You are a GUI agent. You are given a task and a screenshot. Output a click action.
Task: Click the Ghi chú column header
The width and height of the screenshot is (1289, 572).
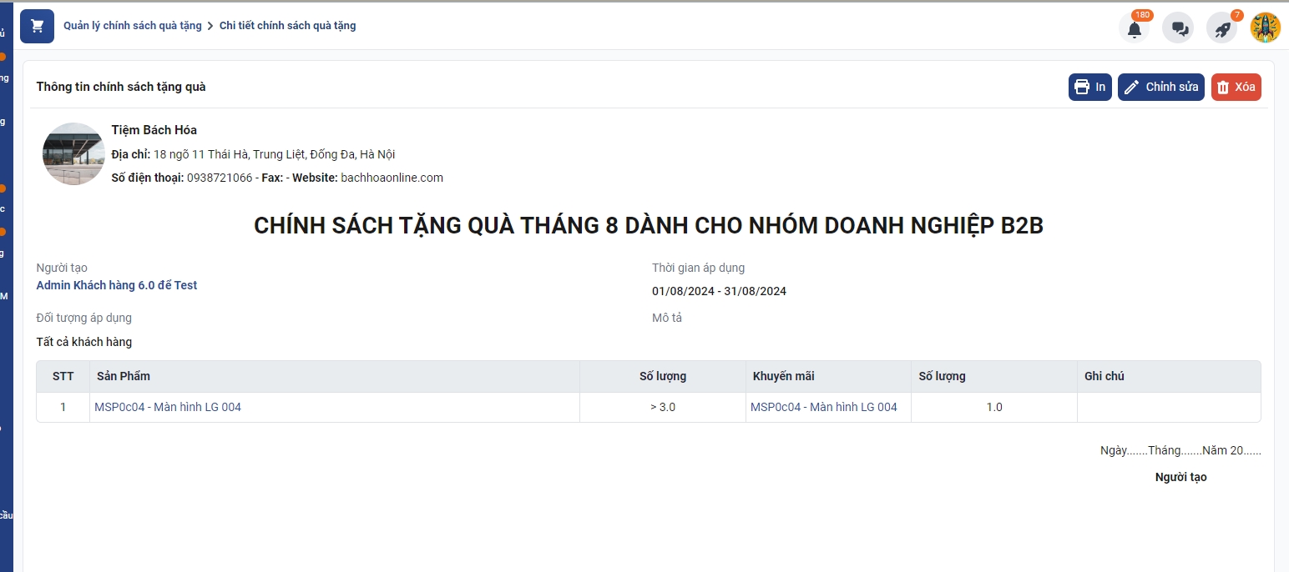(1104, 376)
